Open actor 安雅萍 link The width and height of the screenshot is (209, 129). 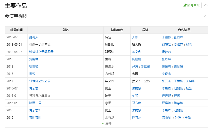pyautogui.click(x=178, y=45)
